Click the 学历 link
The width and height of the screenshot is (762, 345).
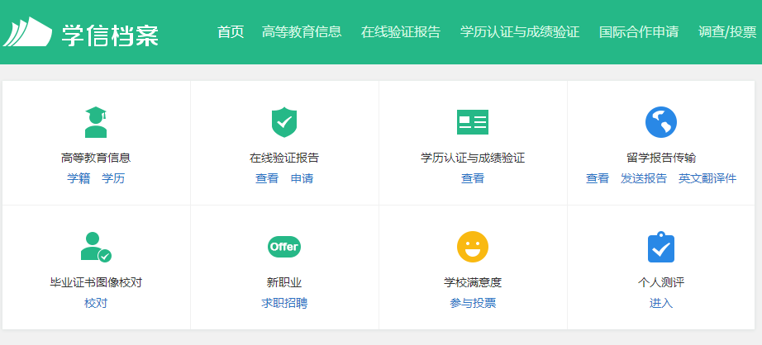(113, 178)
